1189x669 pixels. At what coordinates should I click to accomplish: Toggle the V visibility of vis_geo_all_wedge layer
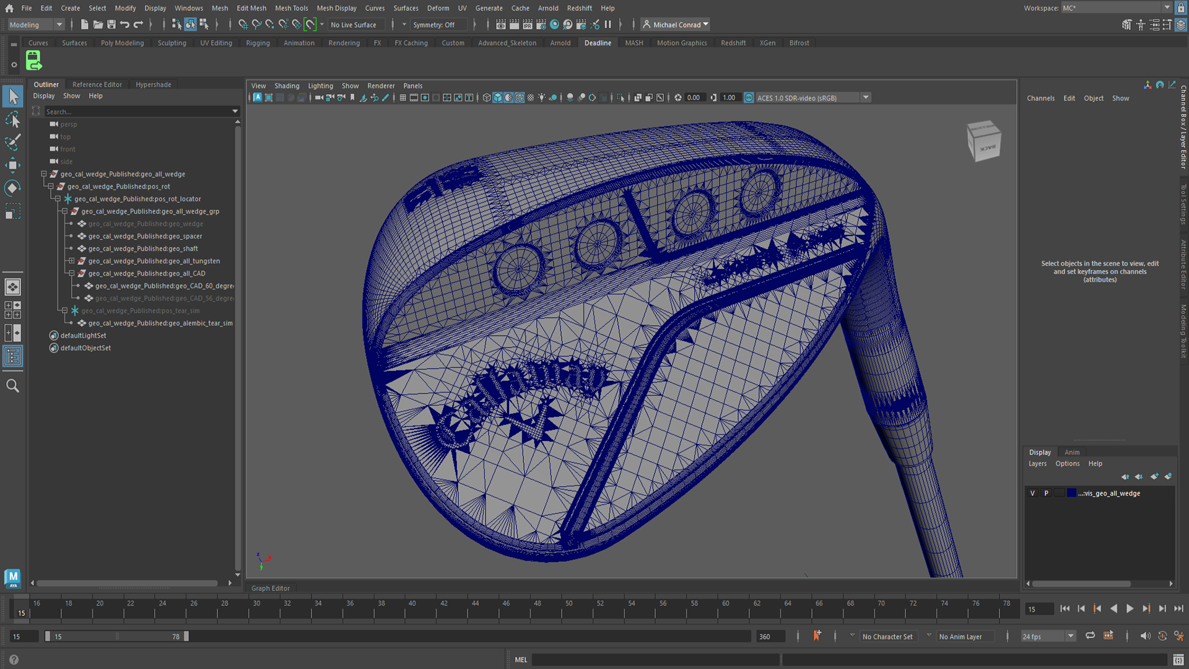click(x=1032, y=494)
